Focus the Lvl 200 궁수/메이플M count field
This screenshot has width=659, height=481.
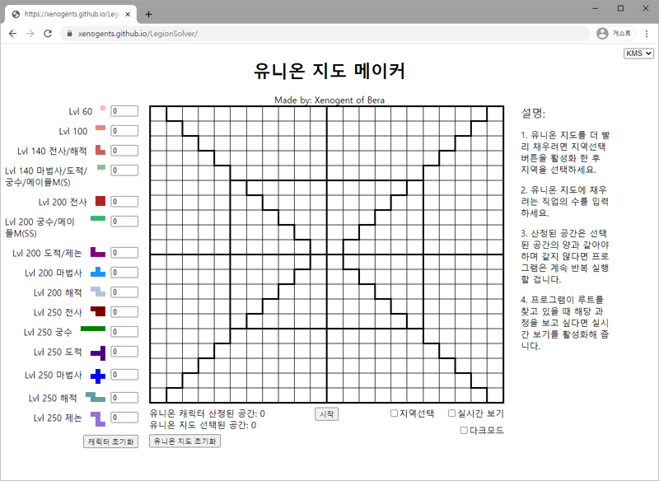pos(124,222)
